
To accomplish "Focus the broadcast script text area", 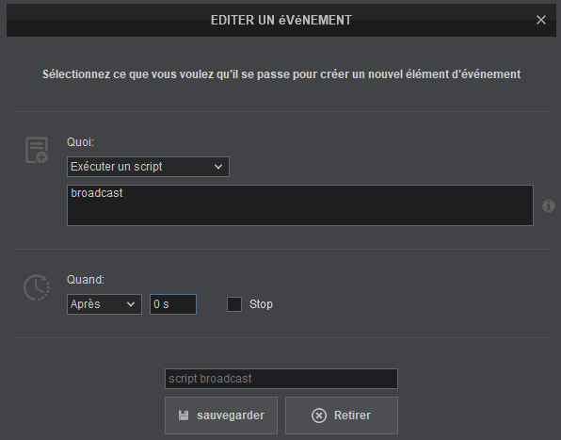I will (300, 205).
